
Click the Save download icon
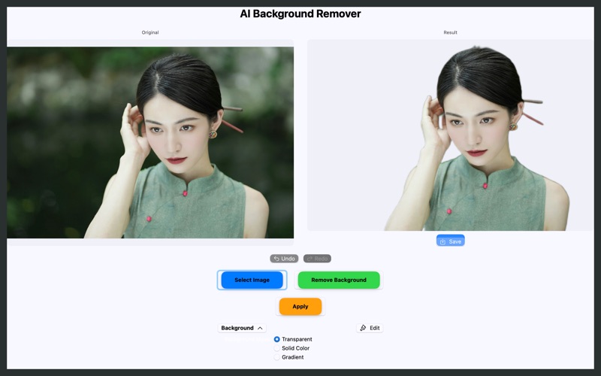443,241
